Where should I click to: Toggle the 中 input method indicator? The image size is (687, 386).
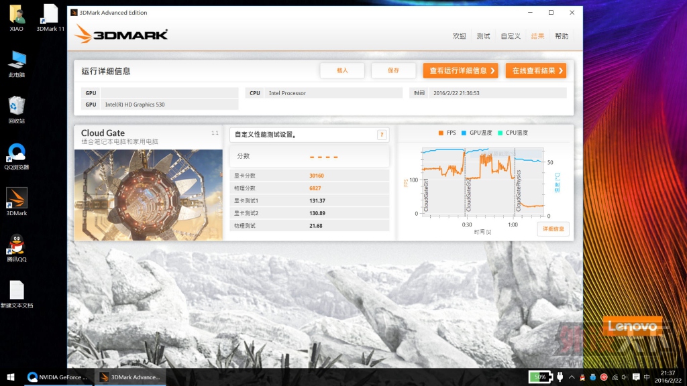(647, 377)
